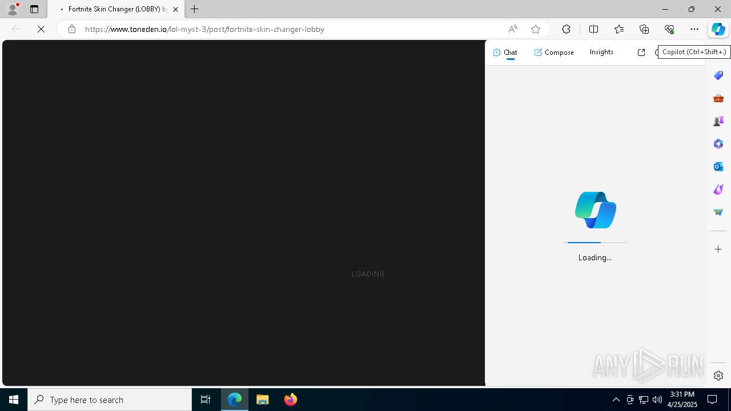
Task: Open the profile icon in title bar
Action: 13,9
